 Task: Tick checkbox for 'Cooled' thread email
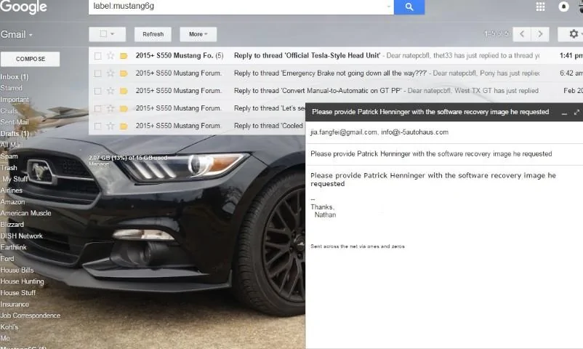click(98, 126)
